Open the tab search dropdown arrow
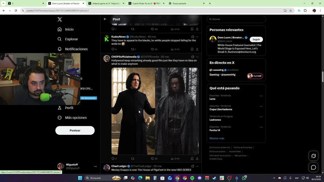 (x=3, y=4)
